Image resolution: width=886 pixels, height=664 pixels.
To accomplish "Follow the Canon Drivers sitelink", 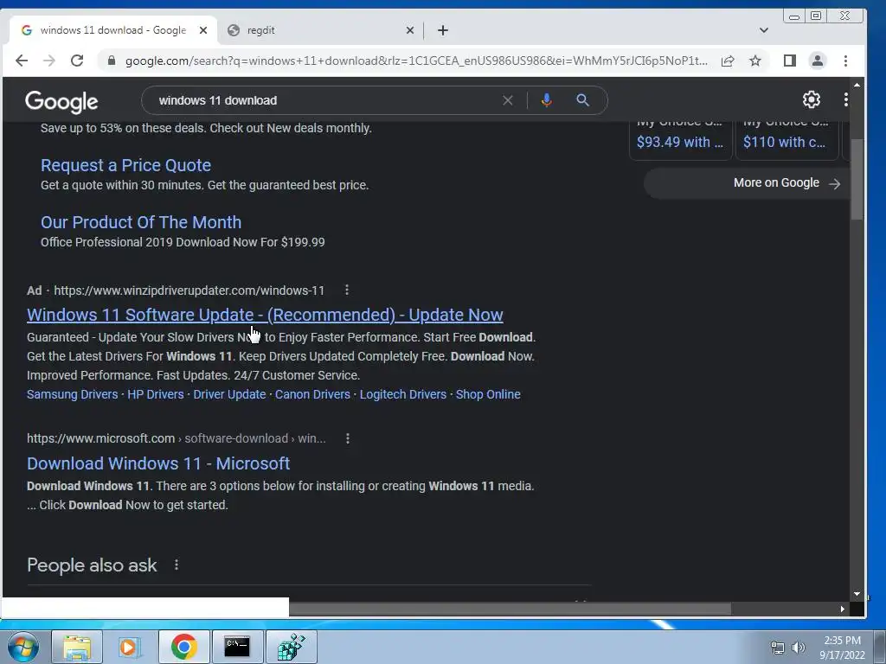I will coord(312,394).
